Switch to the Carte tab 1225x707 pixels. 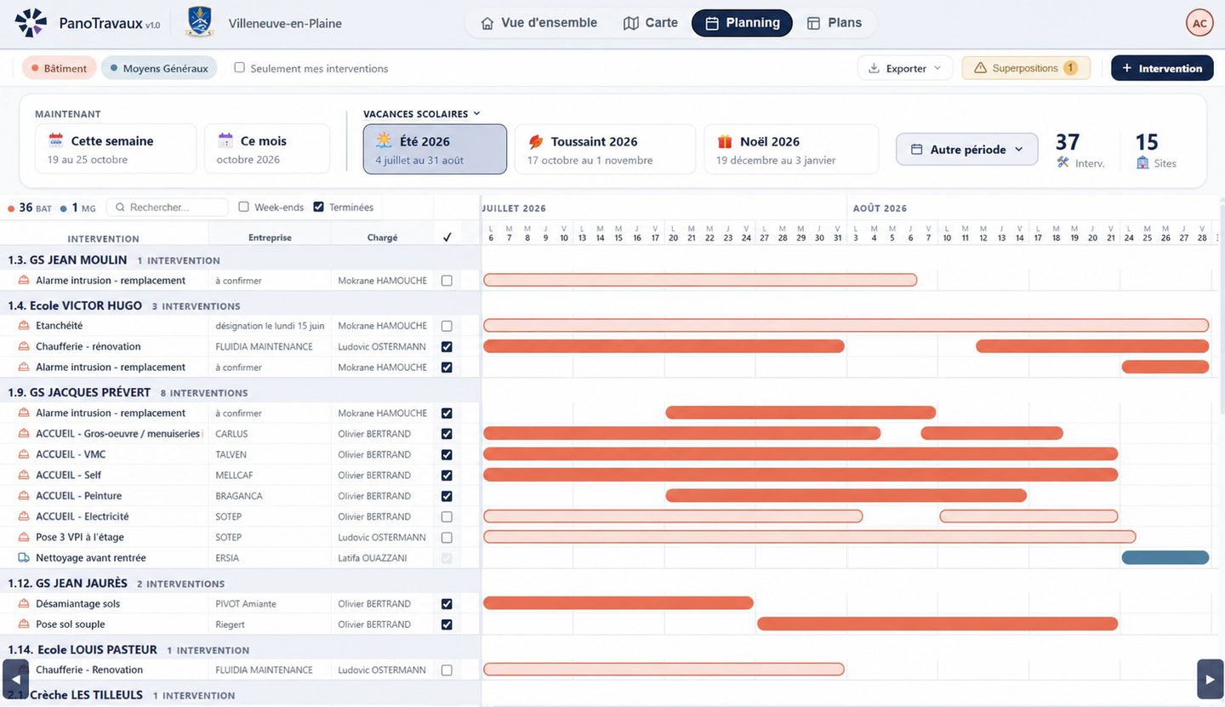pyautogui.click(x=651, y=23)
